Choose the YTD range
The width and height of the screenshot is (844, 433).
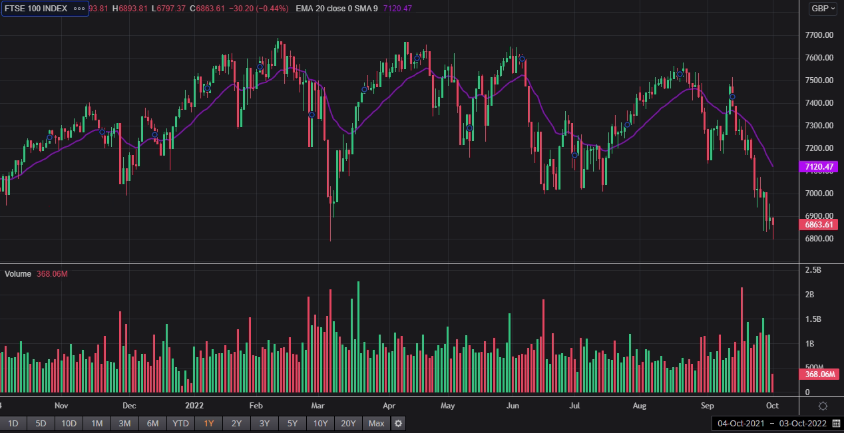[180, 424]
